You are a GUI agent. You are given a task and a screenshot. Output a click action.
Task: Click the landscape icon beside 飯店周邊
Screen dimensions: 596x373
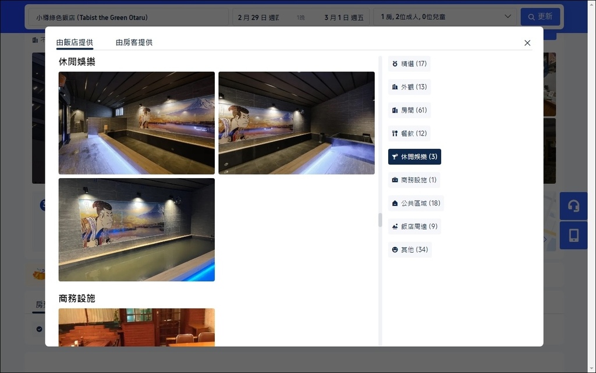pyautogui.click(x=395, y=226)
